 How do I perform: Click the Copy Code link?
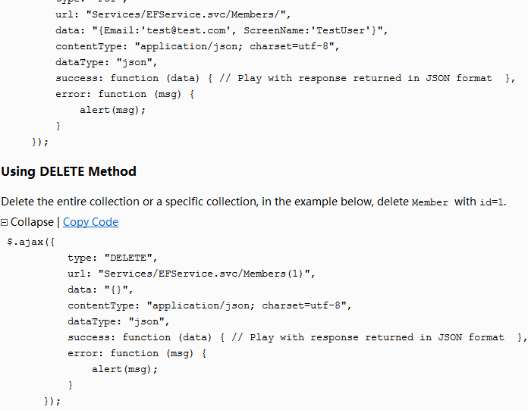[x=90, y=222]
